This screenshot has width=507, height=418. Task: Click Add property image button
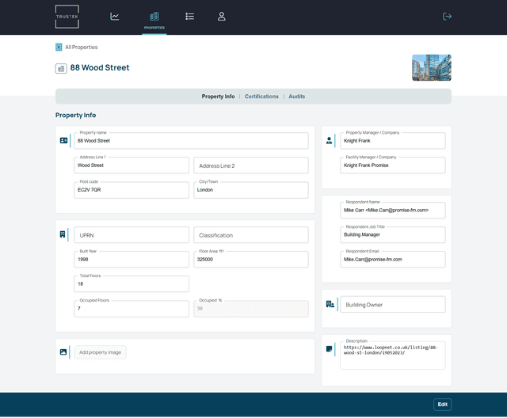pos(101,352)
